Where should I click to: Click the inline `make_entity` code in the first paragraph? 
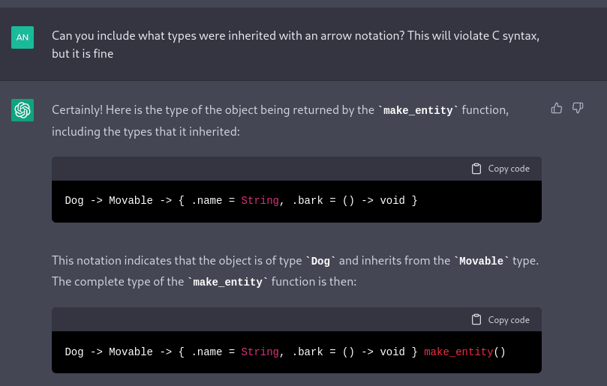[x=418, y=111]
